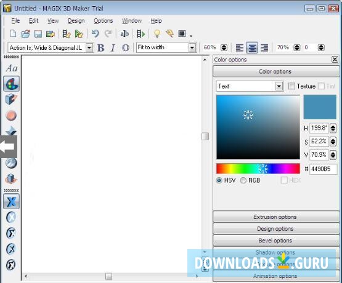Image resolution: width=342 pixels, height=283 pixels.
Task: Adjust the stepper next to the 0 value
Action: coord(321,47)
